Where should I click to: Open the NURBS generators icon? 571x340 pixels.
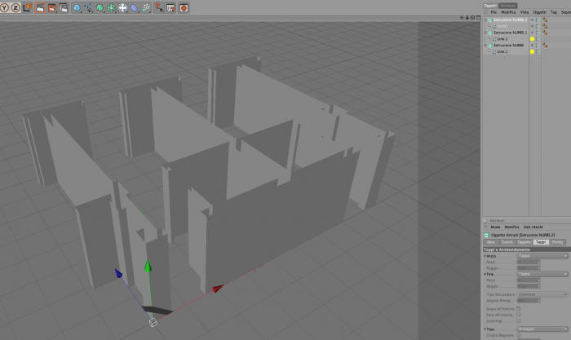pyautogui.click(x=100, y=7)
